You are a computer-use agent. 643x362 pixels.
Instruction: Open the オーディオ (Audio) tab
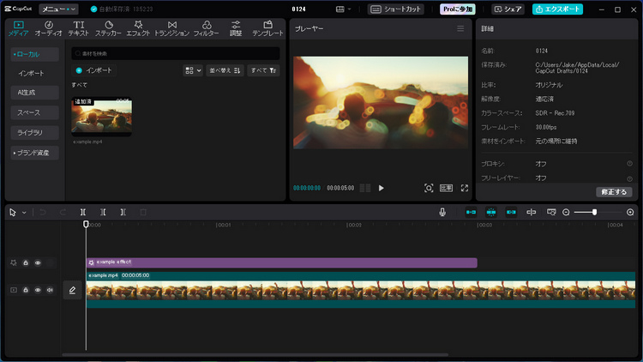click(x=48, y=28)
